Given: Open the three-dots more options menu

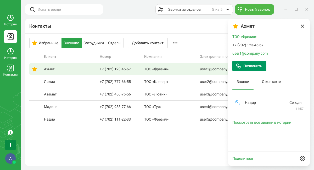Looking at the screenshot, I should click(x=175, y=43).
